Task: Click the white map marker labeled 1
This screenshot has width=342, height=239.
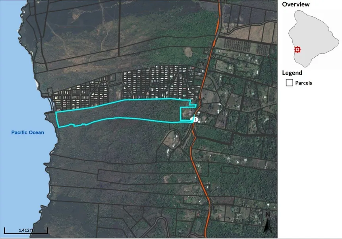Action: 194,119
